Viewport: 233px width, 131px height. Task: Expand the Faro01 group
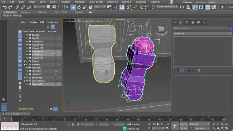[24, 61]
